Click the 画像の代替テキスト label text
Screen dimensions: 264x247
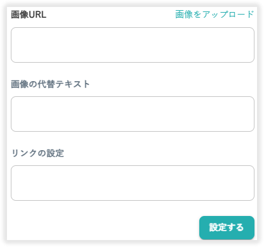pyautogui.click(x=50, y=84)
